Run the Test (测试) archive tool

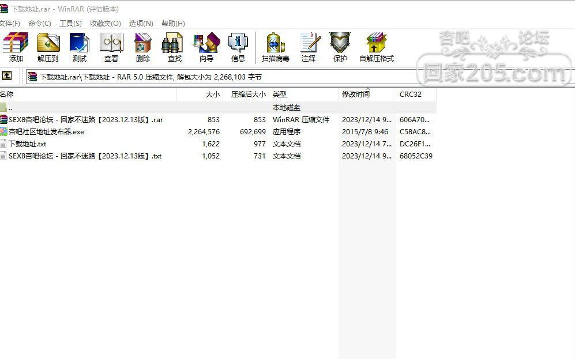(x=79, y=43)
